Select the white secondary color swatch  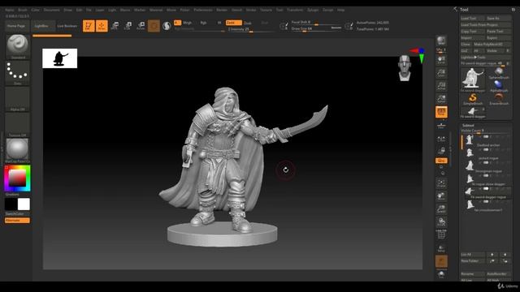click(x=24, y=204)
